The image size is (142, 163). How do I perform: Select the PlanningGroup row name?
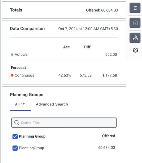[32, 148]
